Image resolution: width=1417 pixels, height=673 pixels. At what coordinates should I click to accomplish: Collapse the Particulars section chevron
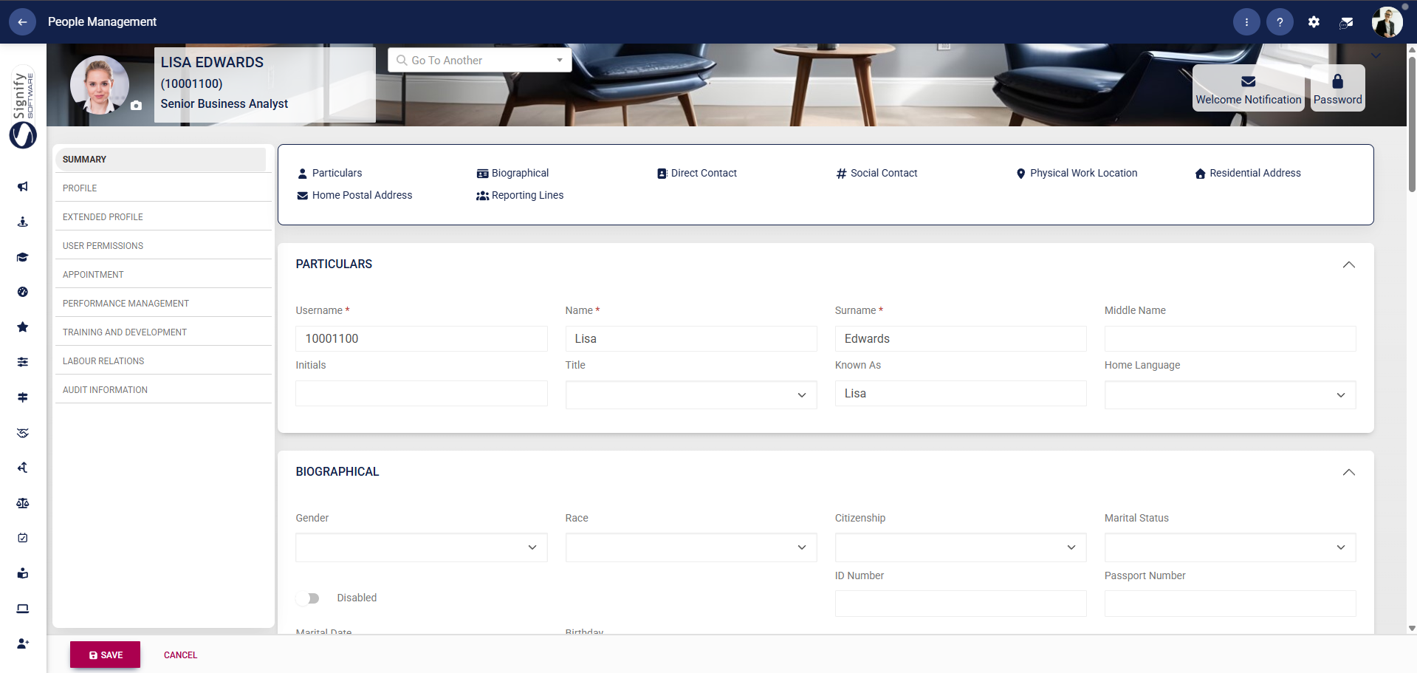pos(1349,264)
